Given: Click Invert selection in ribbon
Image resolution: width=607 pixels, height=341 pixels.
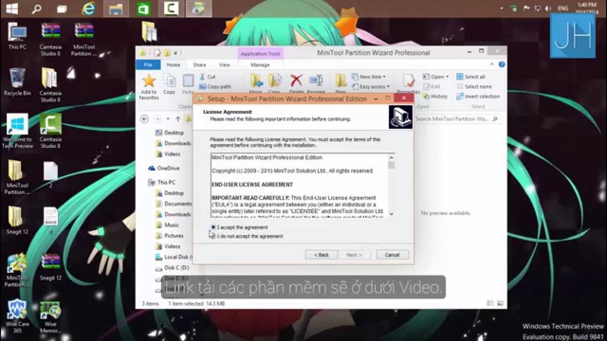Looking at the screenshot, I should coord(478,96).
